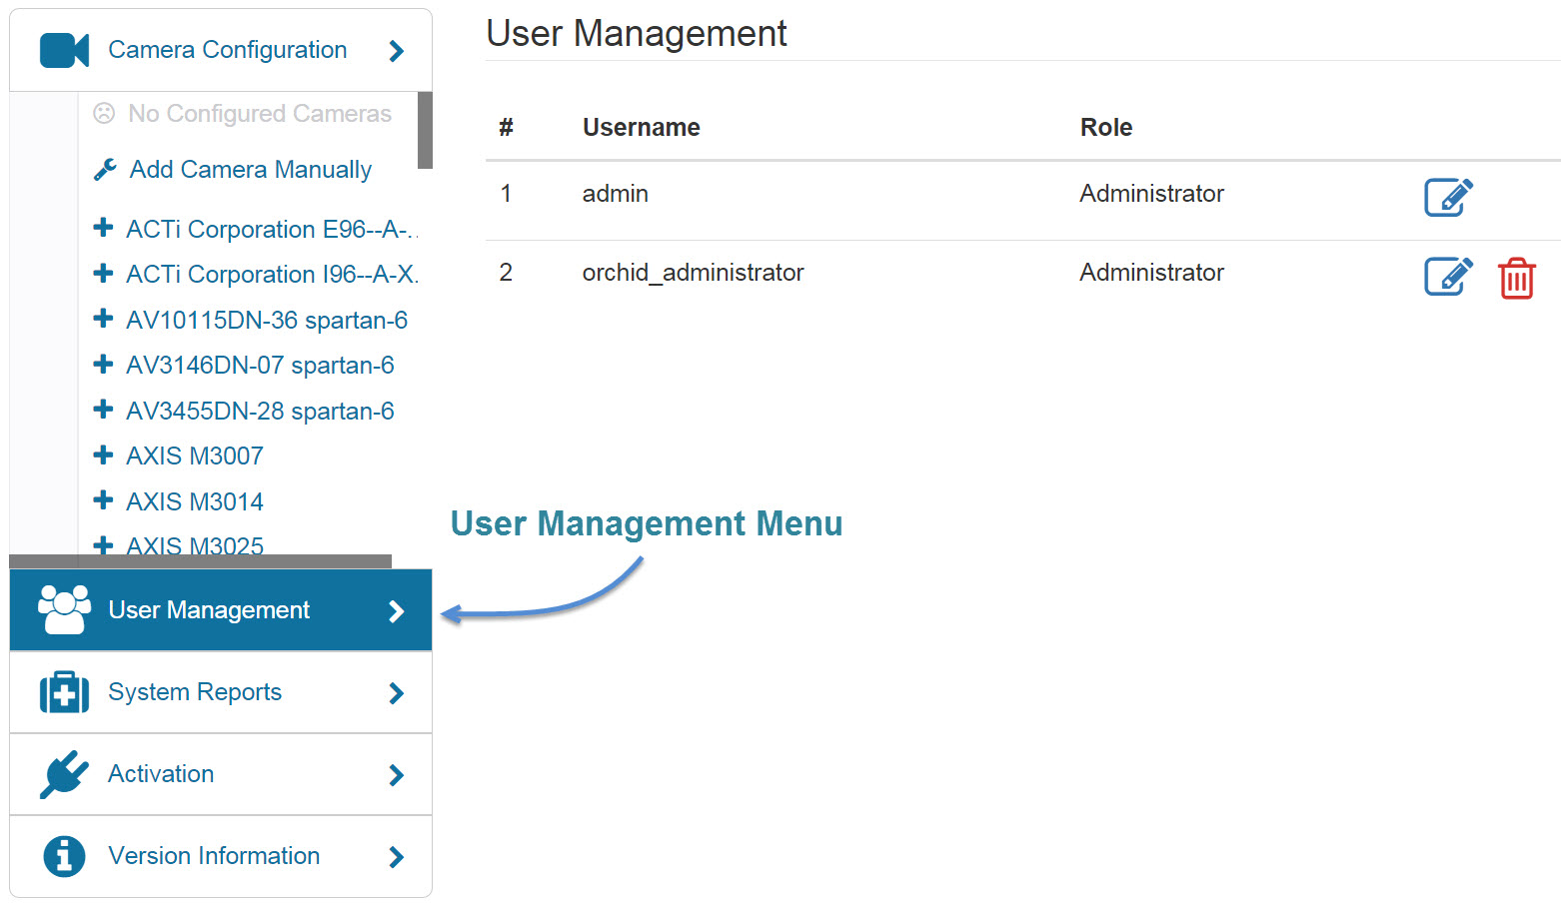Click the User Management chevron arrow
Image resolution: width=1561 pixels, height=915 pixels.
point(397,611)
